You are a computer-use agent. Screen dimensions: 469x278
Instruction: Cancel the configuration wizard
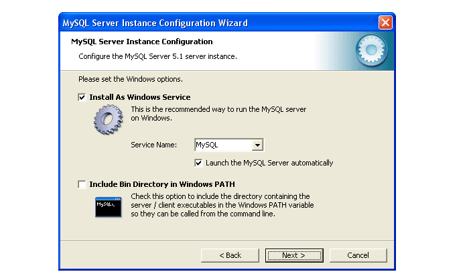(x=358, y=255)
